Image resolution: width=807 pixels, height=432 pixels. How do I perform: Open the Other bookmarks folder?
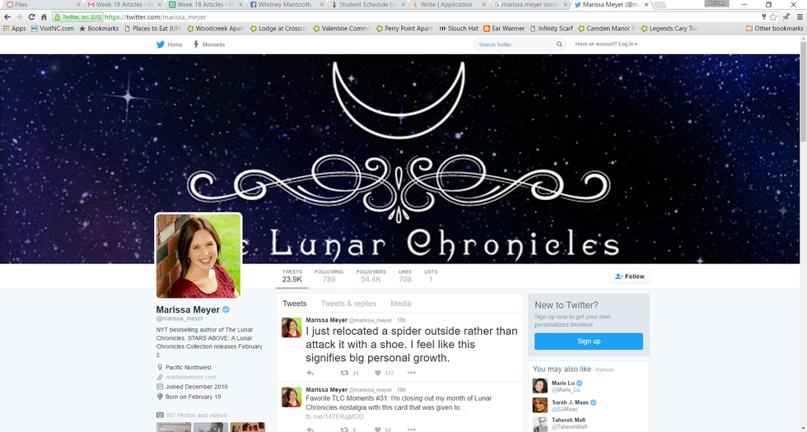(x=773, y=29)
